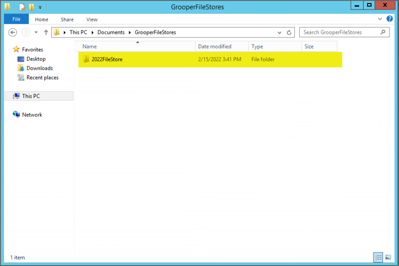
Task: Expand the arrow after This PC in address bar
Action: (x=92, y=32)
